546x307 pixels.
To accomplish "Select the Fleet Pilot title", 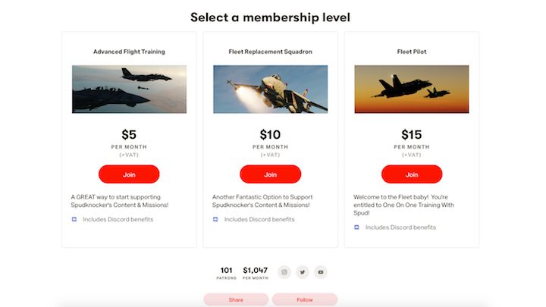I will (412, 52).
